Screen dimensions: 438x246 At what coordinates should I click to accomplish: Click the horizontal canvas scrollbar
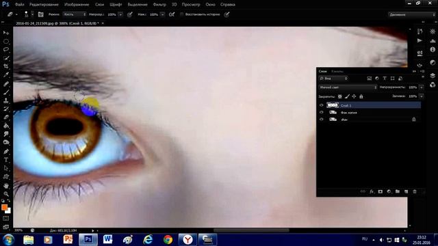pos(251,230)
